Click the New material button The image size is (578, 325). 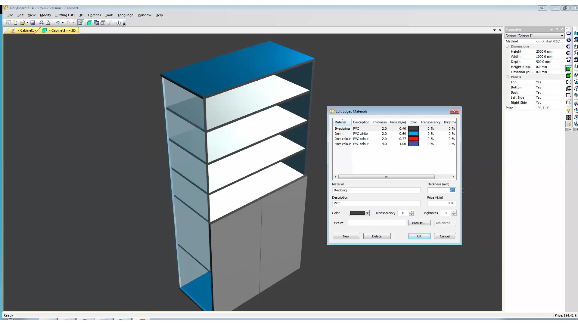pyautogui.click(x=346, y=236)
